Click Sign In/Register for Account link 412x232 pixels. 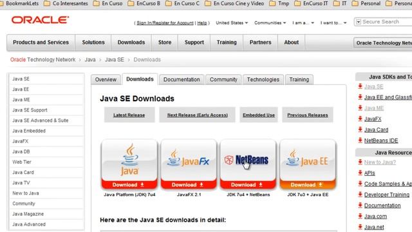[x=165, y=23]
